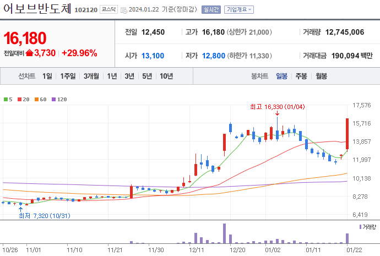The width and height of the screenshot is (380, 256).
Task: Click the 01/02 date axis label
Action: [273, 250]
